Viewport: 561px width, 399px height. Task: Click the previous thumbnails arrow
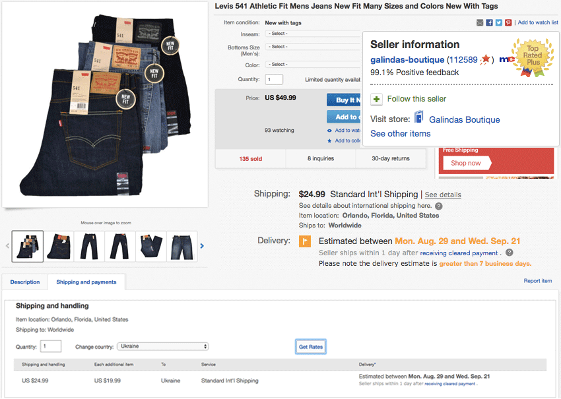[8, 246]
